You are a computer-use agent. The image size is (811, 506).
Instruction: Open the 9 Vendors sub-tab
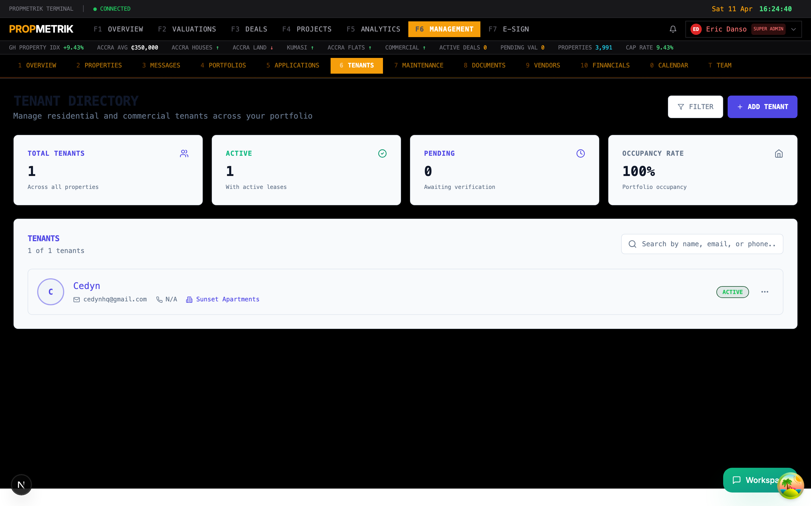543,65
